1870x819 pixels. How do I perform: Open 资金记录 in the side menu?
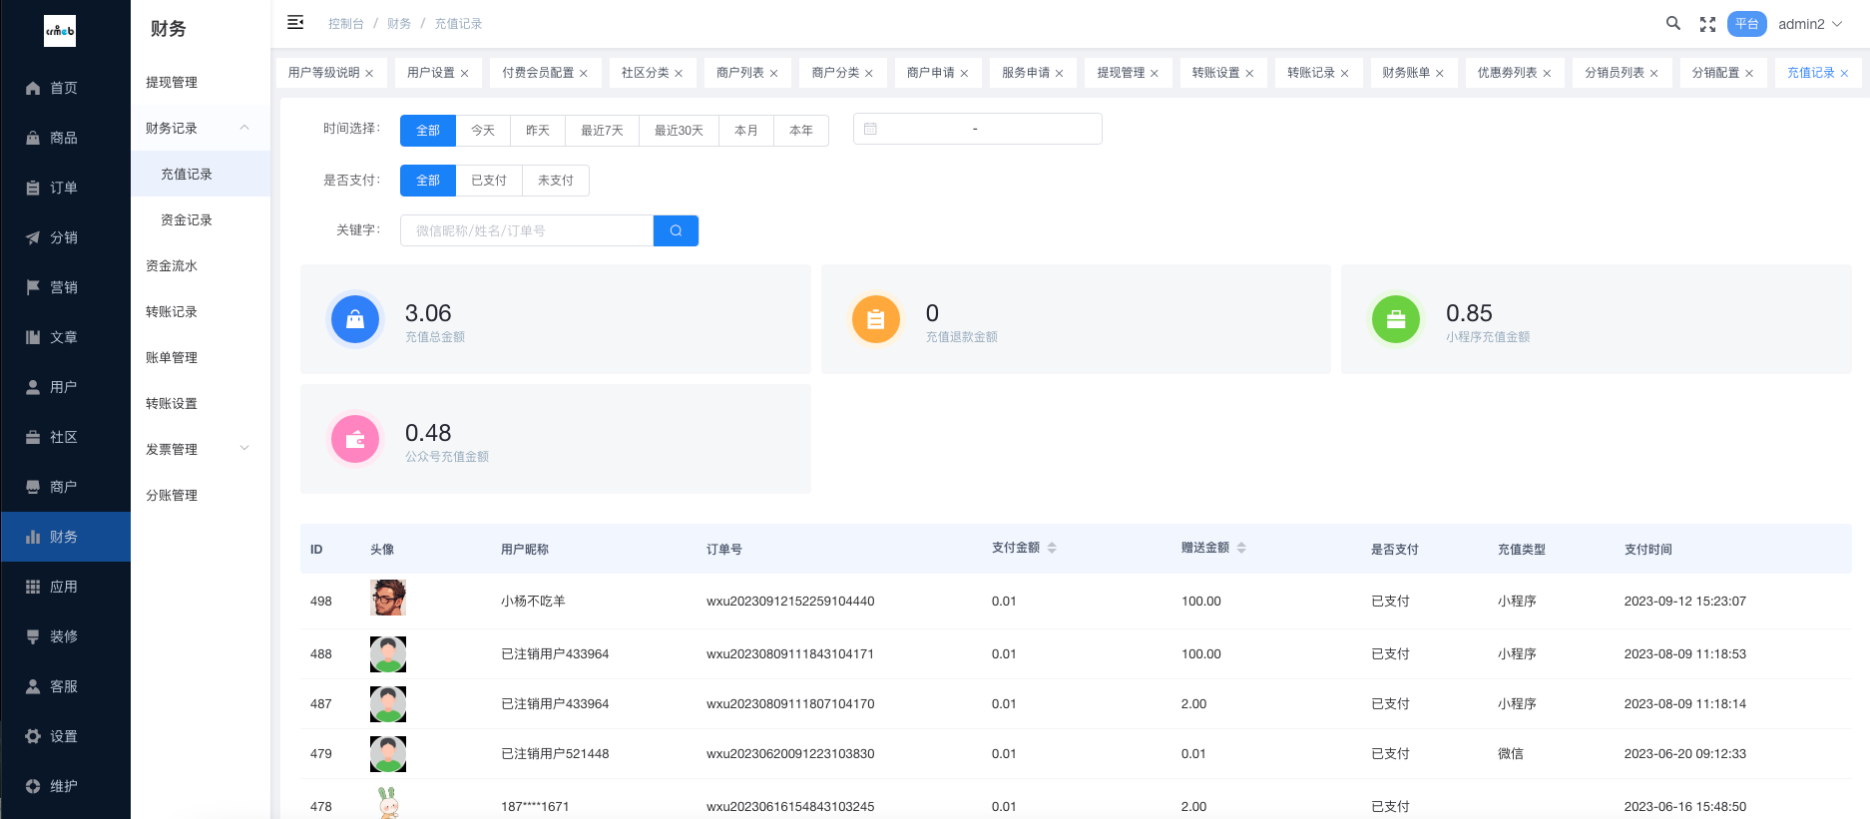point(187,219)
